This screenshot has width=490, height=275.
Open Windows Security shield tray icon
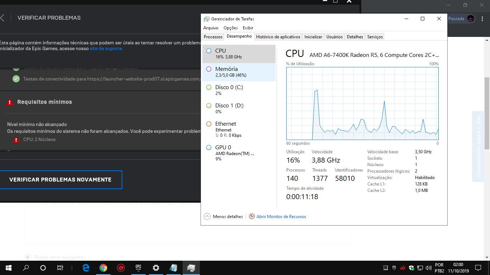411,268
